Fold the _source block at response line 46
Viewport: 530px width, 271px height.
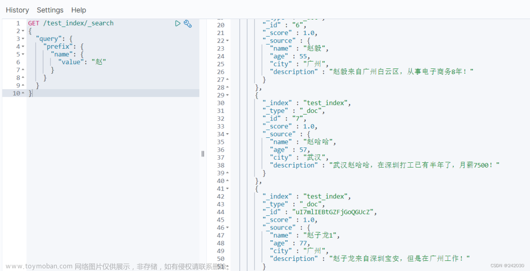[x=227, y=228]
